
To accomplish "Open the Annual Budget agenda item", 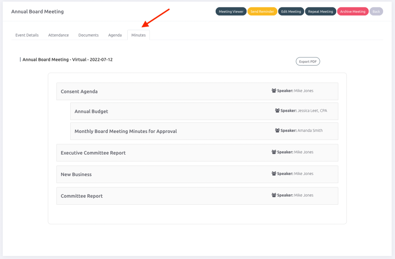I will 91,111.
